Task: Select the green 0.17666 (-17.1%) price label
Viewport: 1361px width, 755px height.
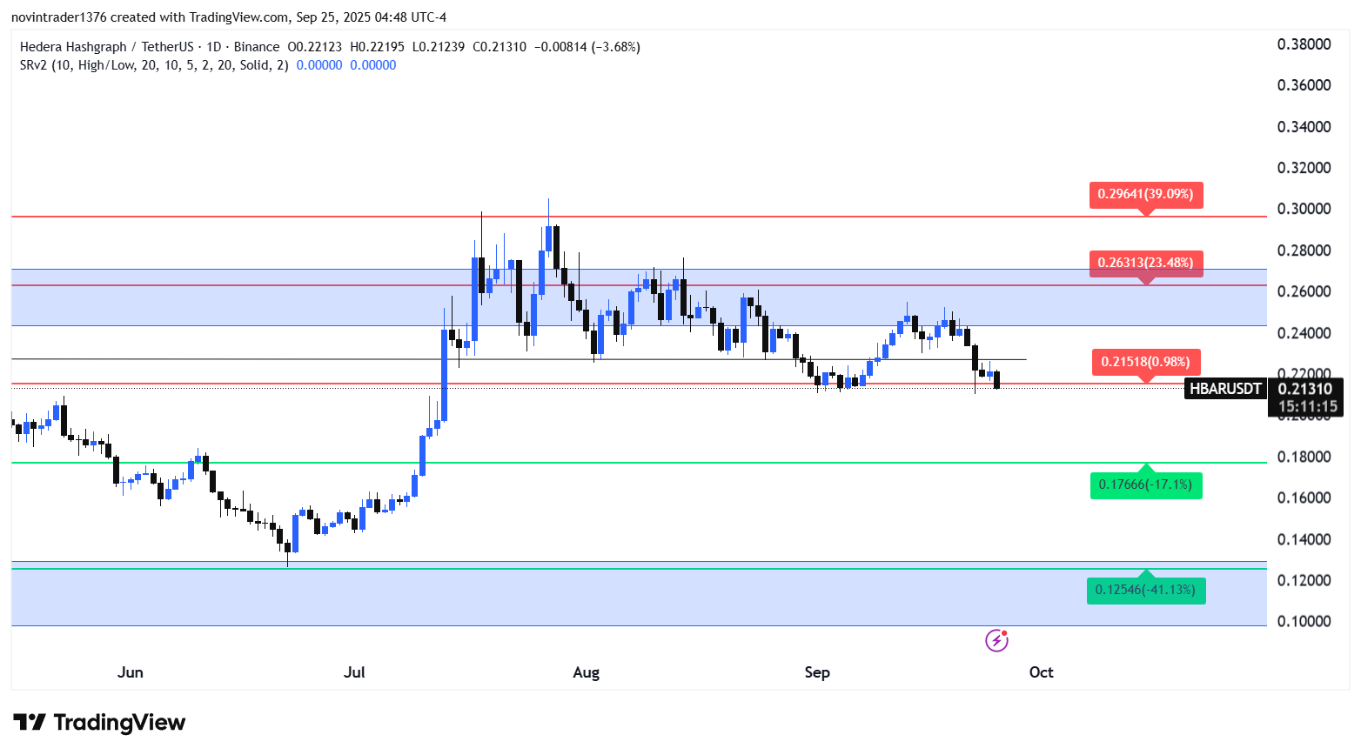Action: pyautogui.click(x=1145, y=484)
